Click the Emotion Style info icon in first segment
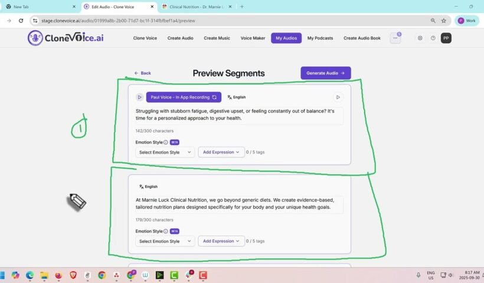This screenshot has width=484, height=283. pos(165,142)
